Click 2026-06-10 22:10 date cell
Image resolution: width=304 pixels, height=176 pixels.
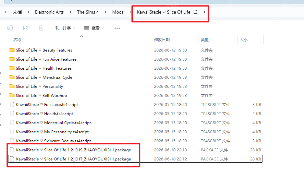170,150
